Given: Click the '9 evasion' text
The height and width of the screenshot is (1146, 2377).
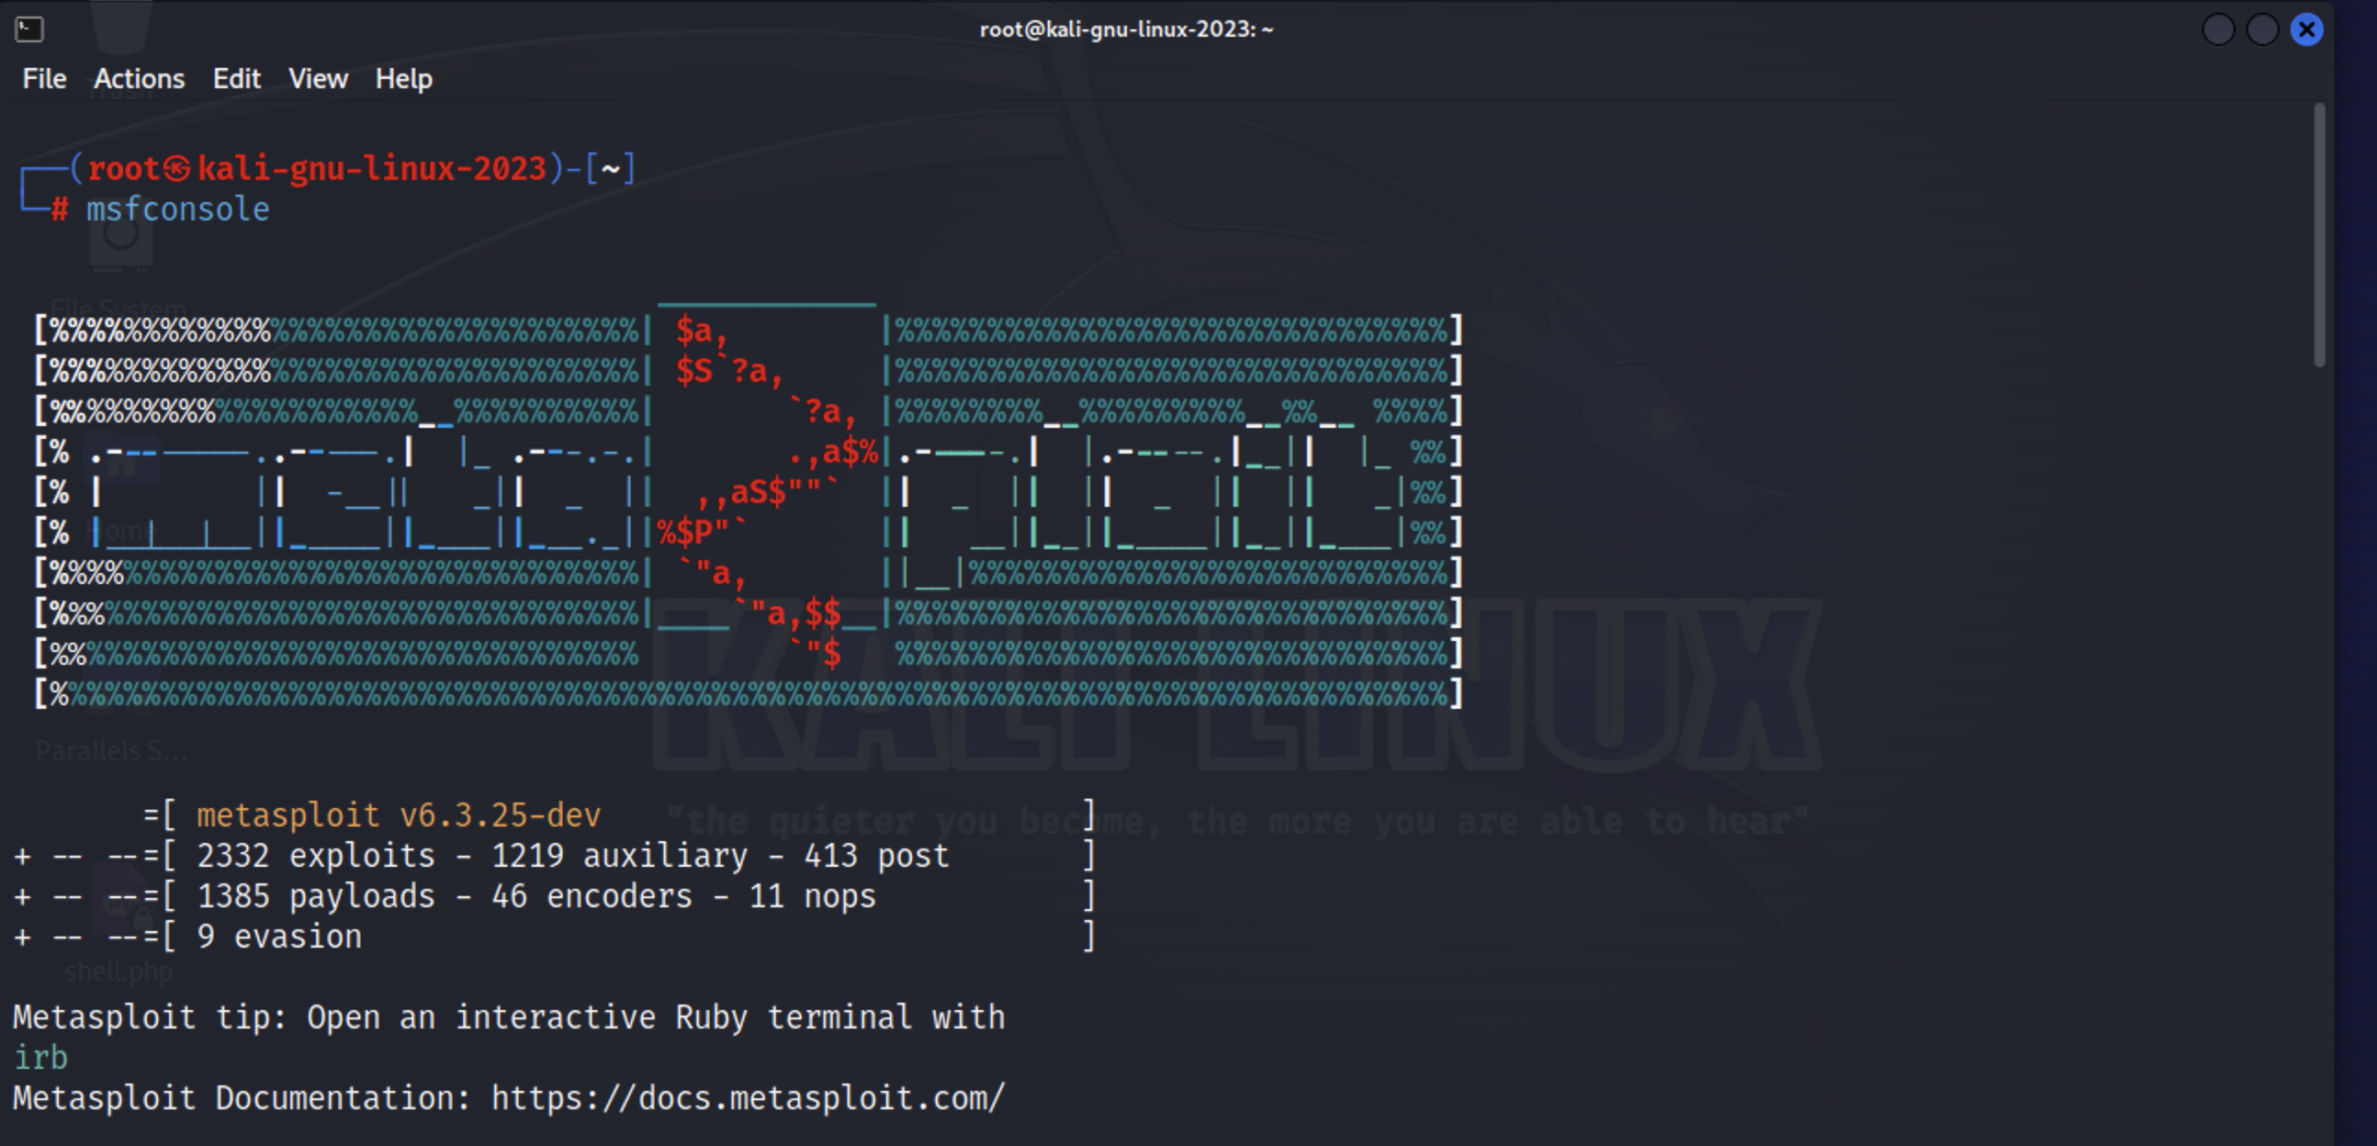Looking at the screenshot, I should [279, 937].
